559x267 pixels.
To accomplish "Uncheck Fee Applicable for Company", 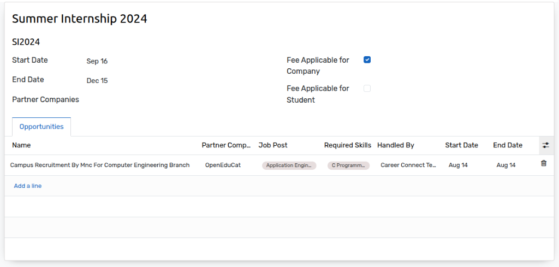I will click(367, 60).
